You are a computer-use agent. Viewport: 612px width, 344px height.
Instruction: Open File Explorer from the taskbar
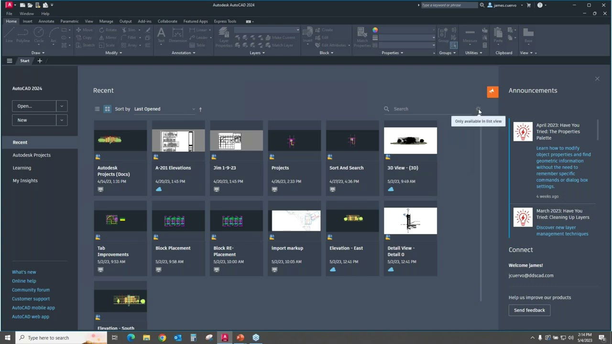click(x=146, y=338)
